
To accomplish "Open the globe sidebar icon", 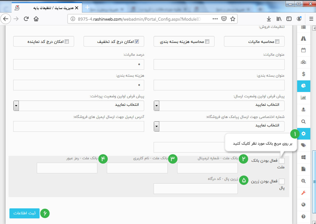I will (303, 205).
